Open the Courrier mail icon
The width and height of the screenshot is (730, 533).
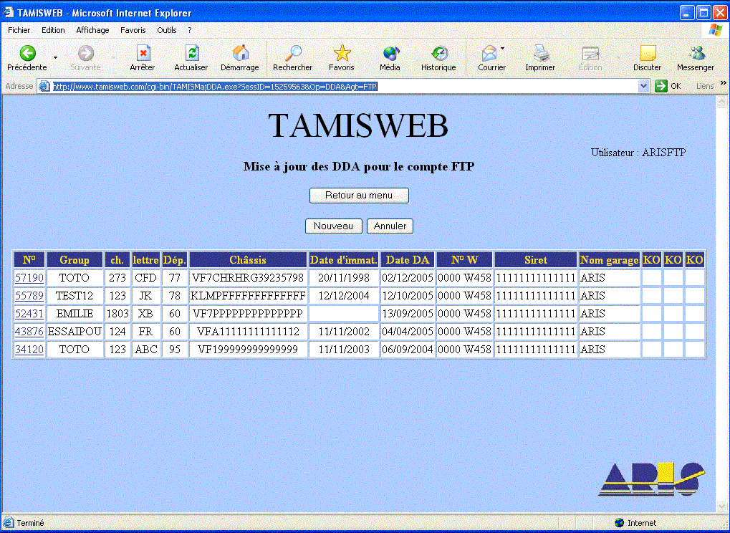(x=489, y=53)
